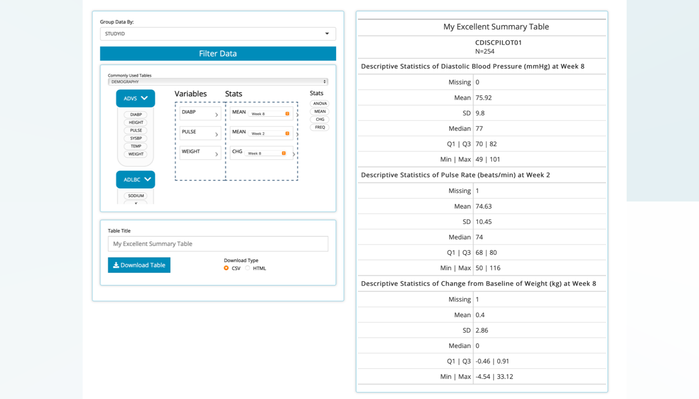Pick the FREQ stat pill
This screenshot has width=699, height=399.
320,127
